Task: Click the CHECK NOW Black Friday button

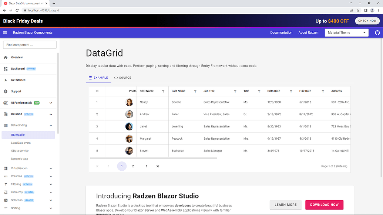Action: 367,21
